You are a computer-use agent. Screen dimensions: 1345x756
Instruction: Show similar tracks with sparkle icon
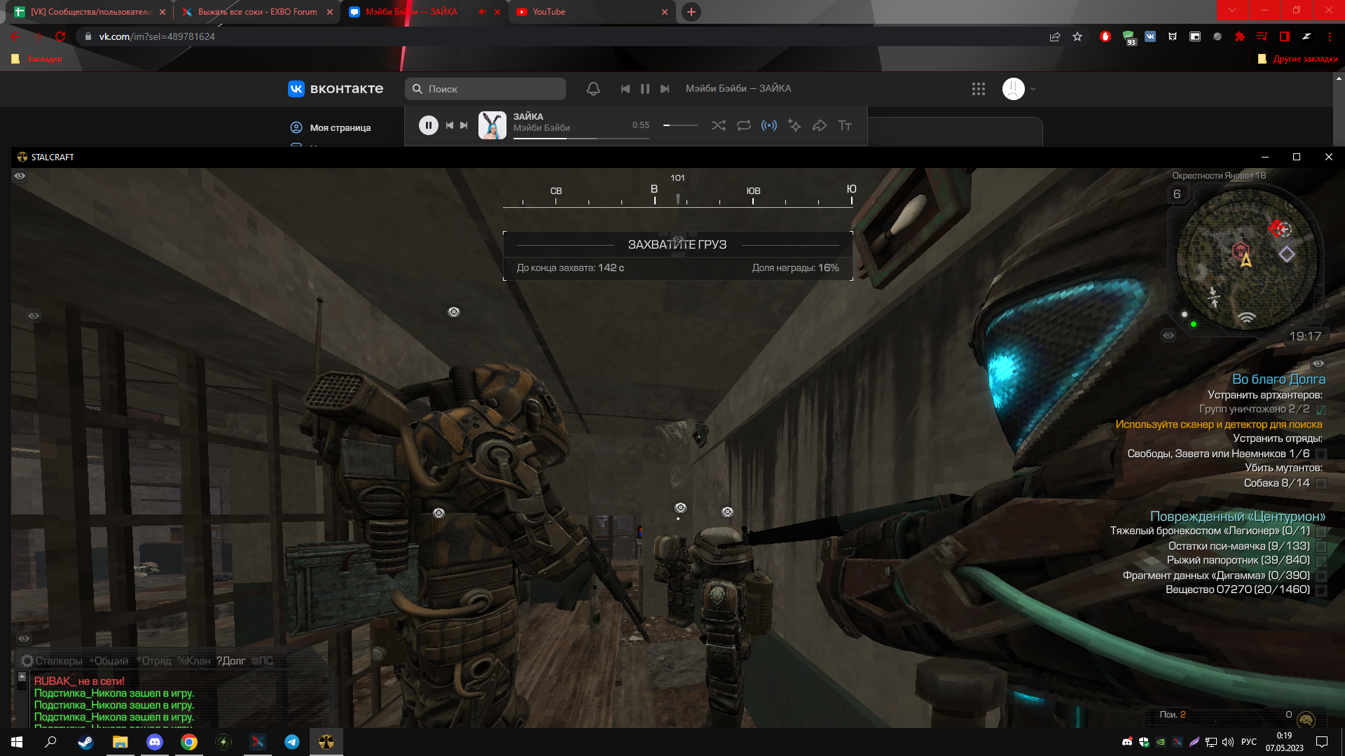tap(794, 125)
